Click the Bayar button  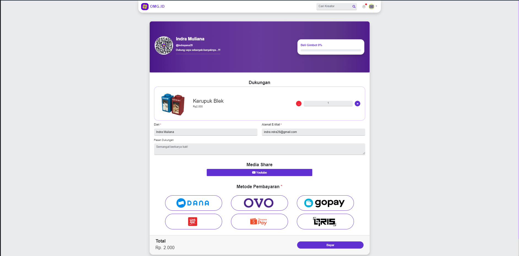point(330,245)
